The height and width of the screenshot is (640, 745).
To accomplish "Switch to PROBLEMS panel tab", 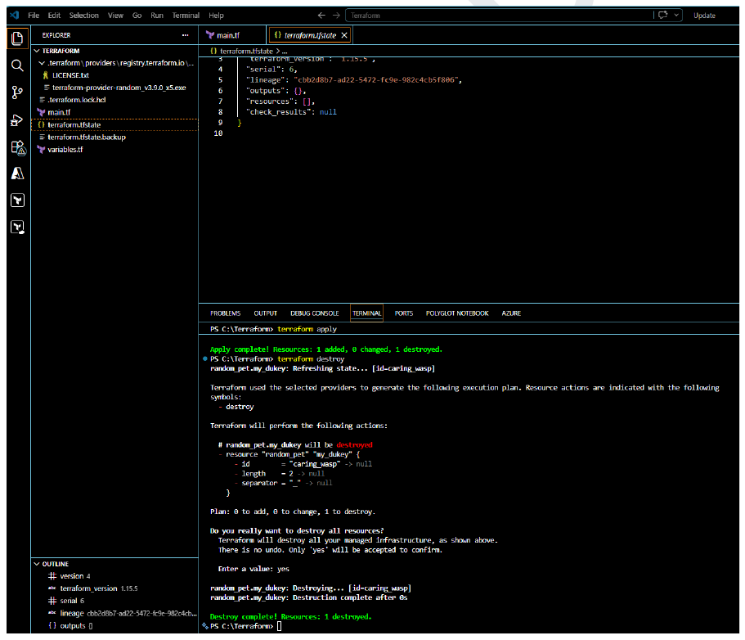I will (225, 313).
